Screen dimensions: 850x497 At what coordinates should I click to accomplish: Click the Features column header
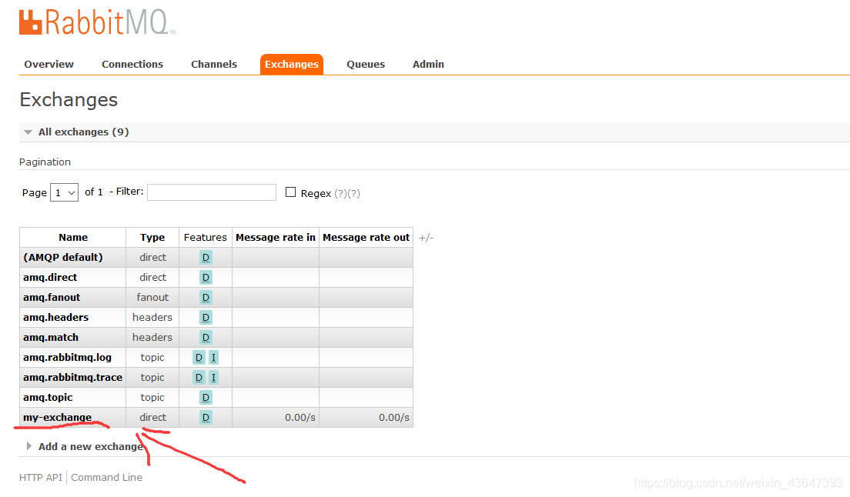point(205,237)
